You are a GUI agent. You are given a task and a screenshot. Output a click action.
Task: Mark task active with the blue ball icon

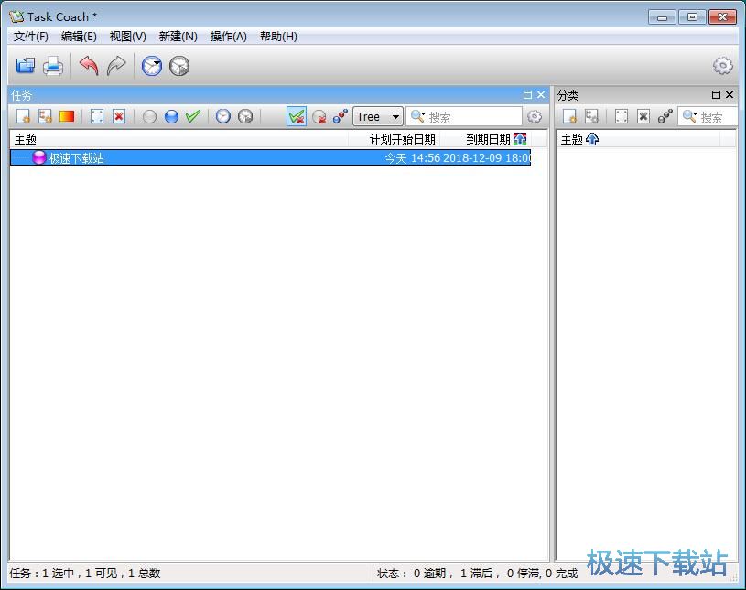[x=171, y=116]
